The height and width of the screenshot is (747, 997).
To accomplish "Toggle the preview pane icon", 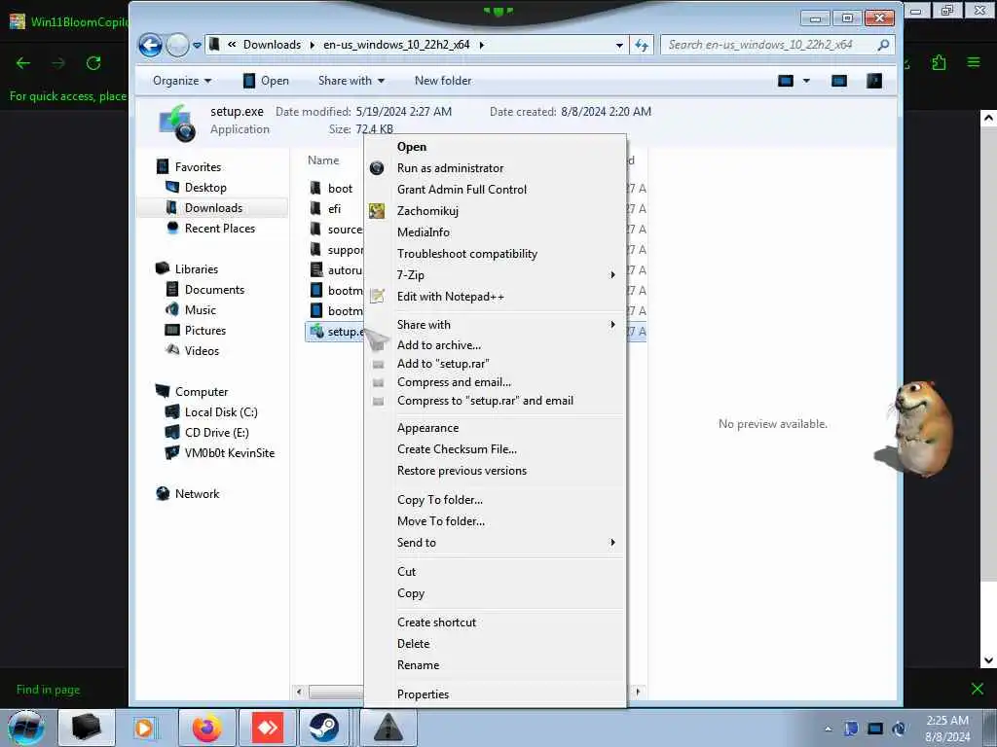I will [x=839, y=81].
